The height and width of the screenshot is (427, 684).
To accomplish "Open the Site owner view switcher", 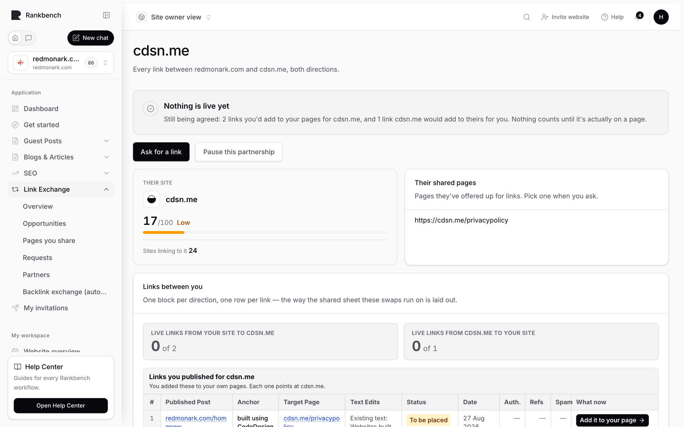I will [173, 17].
